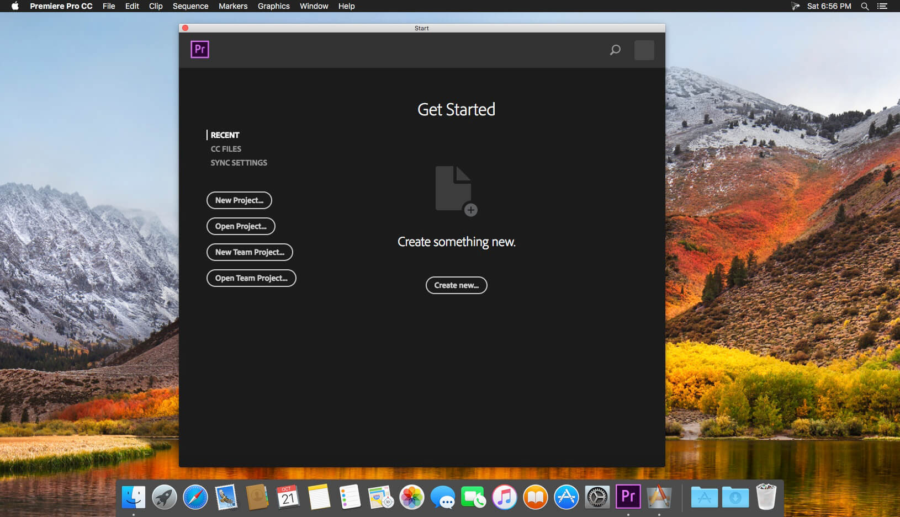Open the Clip menu

156,6
